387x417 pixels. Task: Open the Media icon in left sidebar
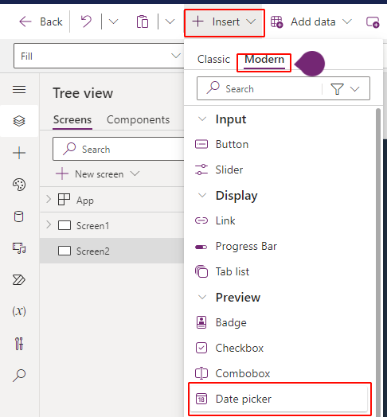[19, 248]
